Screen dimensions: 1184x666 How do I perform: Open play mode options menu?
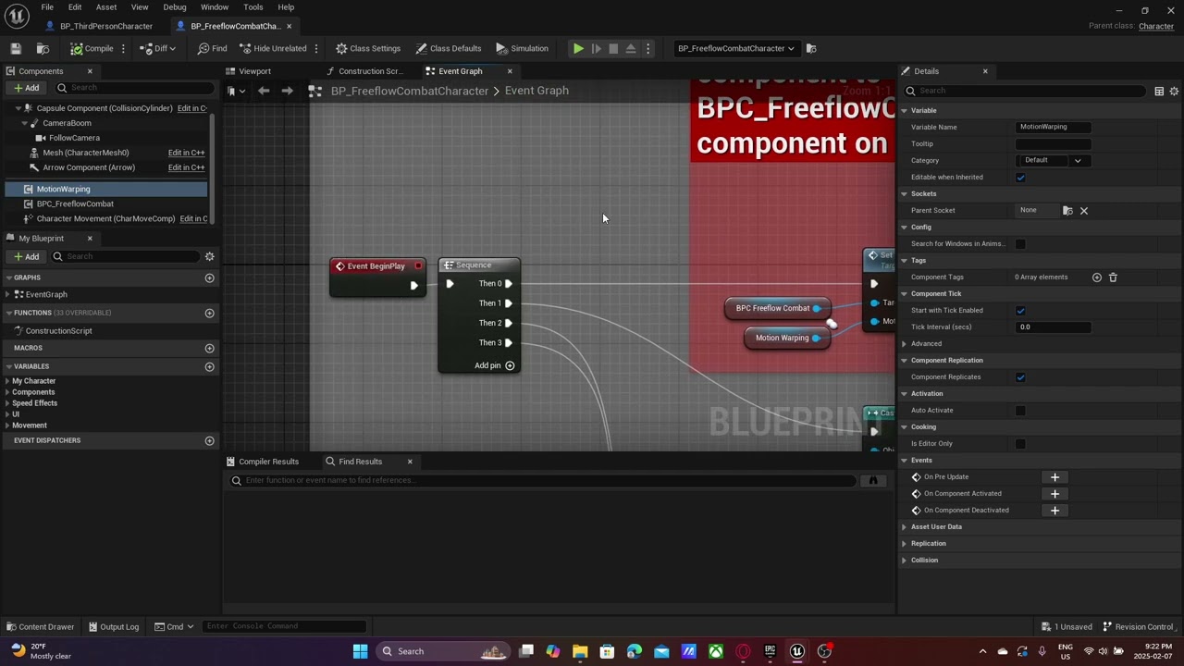[648, 48]
